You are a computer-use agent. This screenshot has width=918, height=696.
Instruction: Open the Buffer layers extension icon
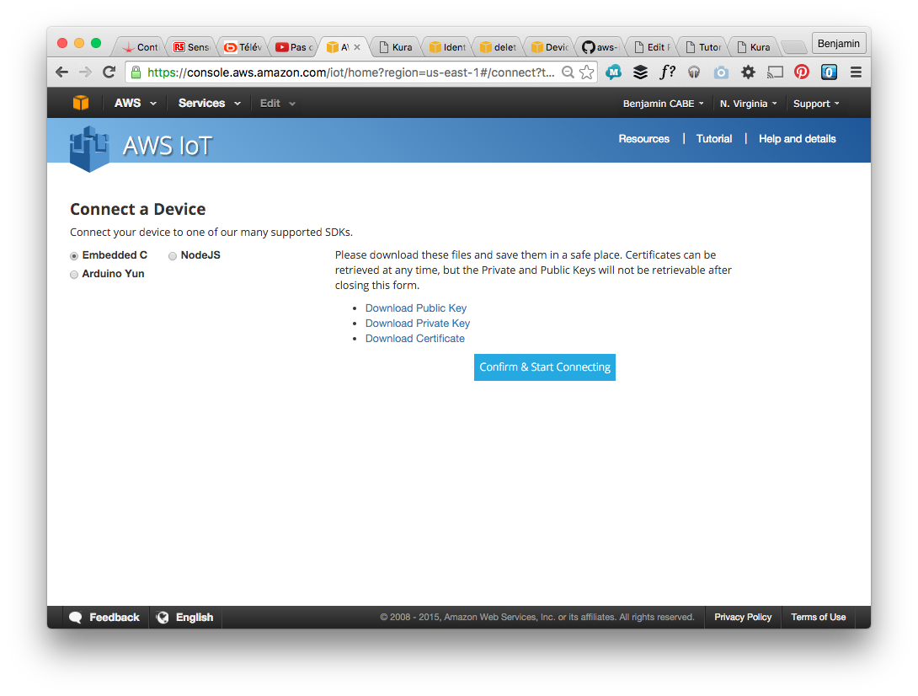point(641,72)
